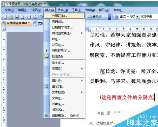This screenshot has height=127, width=158.
Task: Open the 表格(A) menu
Action: pos(90,10)
